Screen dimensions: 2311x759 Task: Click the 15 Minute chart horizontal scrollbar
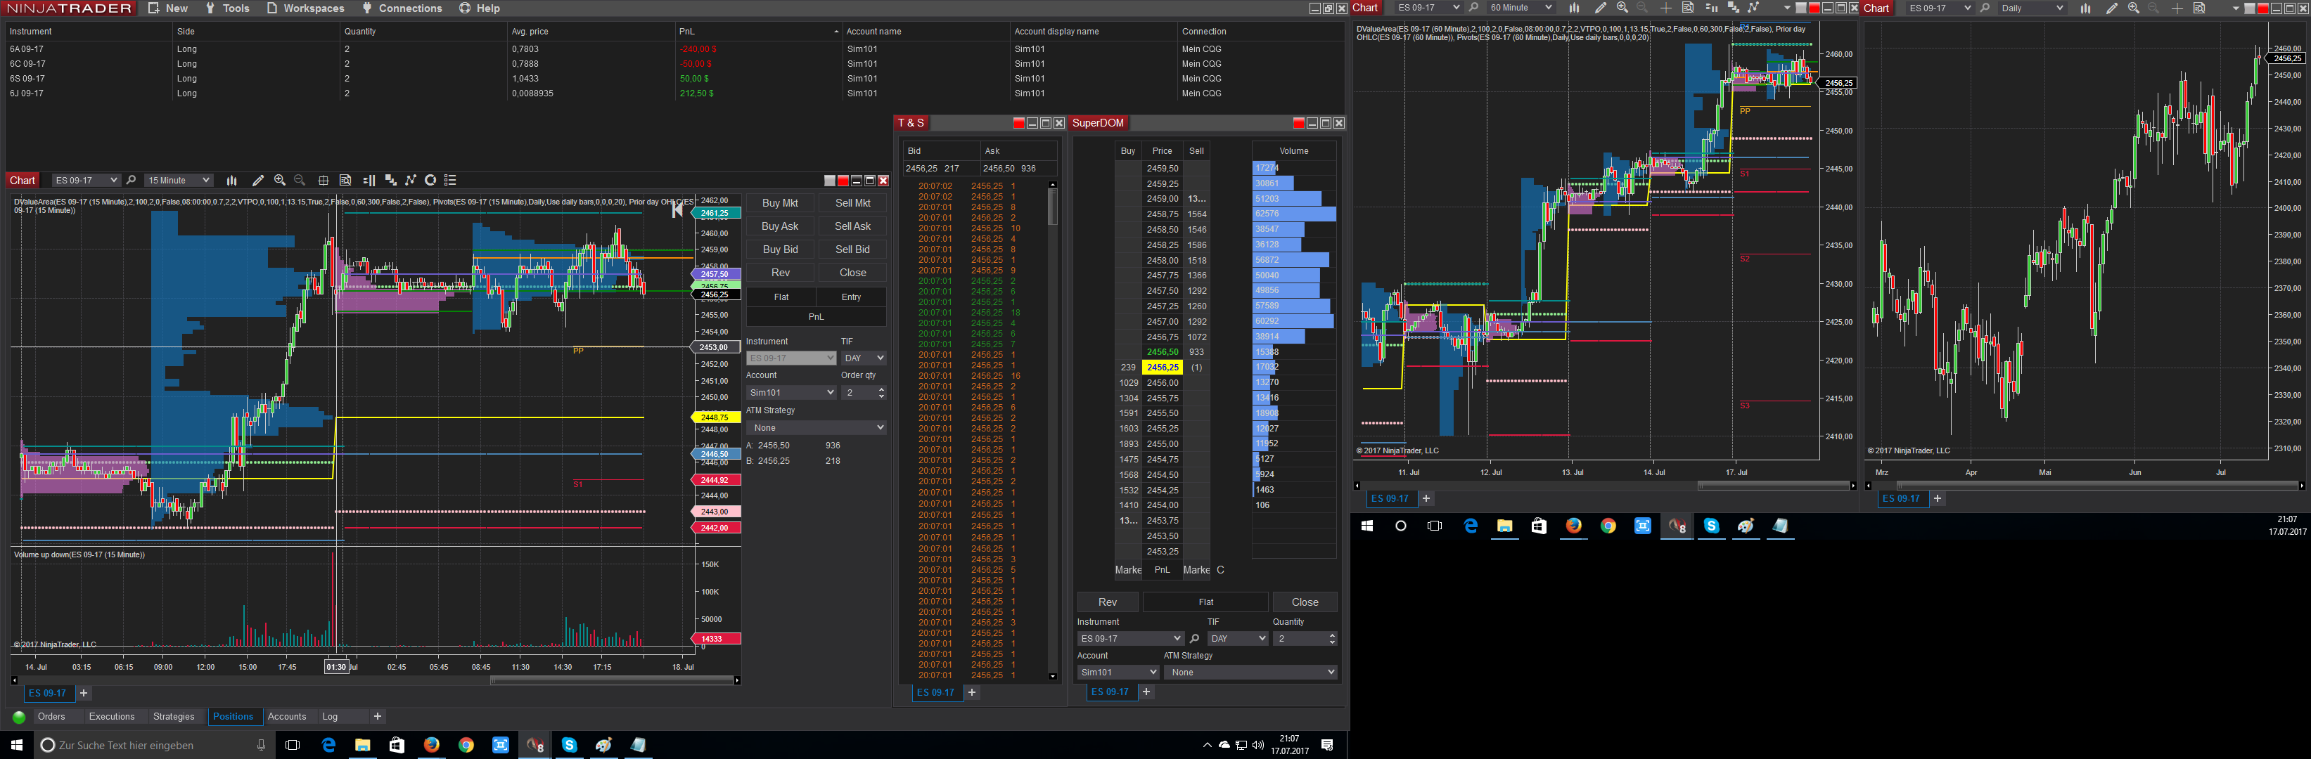[375, 681]
